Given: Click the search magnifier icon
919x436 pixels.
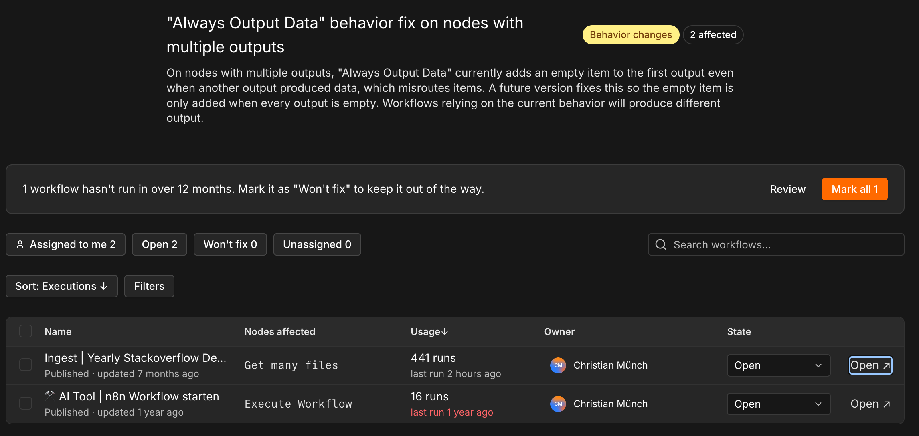Looking at the screenshot, I should click(x=661, y=244).
